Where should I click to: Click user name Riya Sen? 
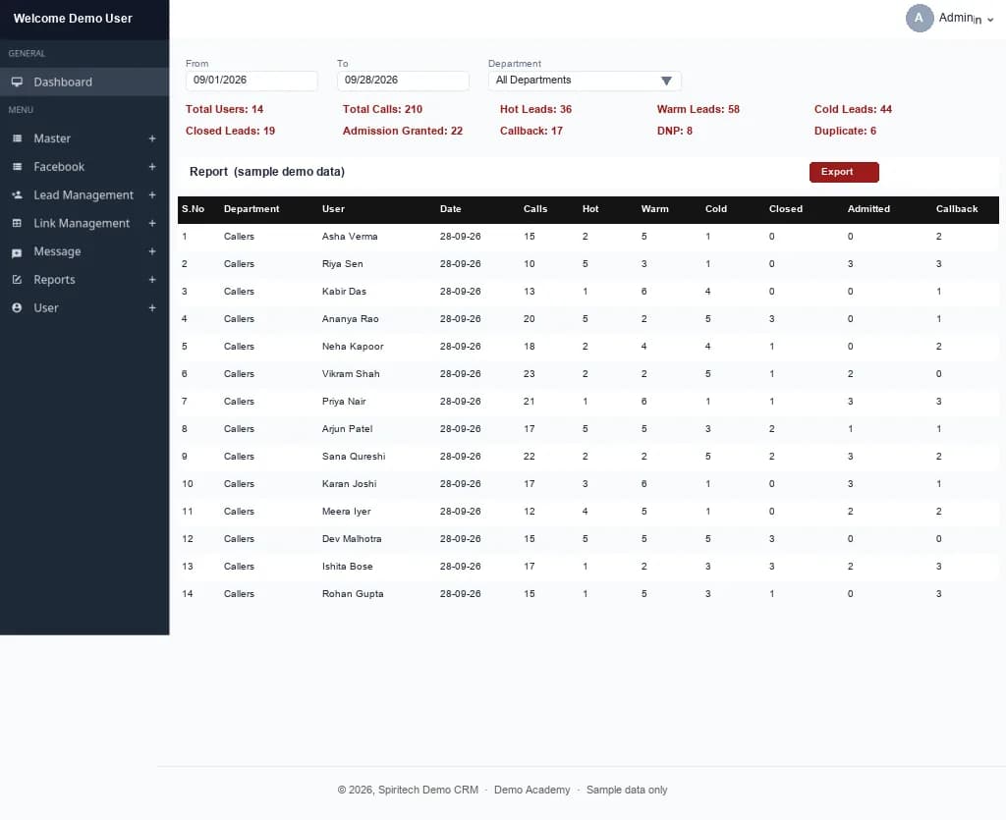point(342,264)
